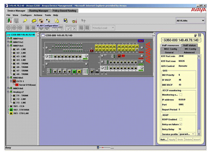Open the Configure menu
Screen dimensions: 211x155
click(26, 15)
